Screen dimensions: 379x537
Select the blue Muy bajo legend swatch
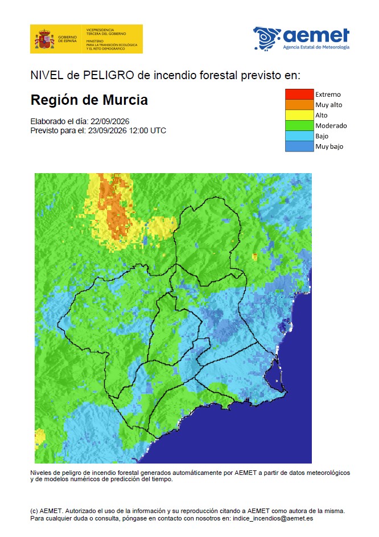click(299, 146)
